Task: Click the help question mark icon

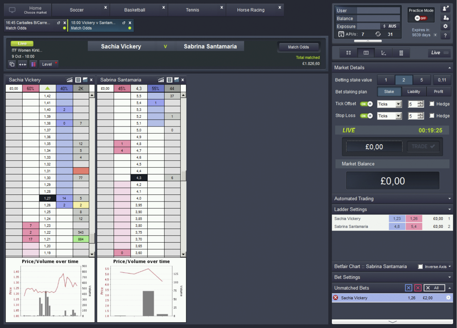Action: 445,36
